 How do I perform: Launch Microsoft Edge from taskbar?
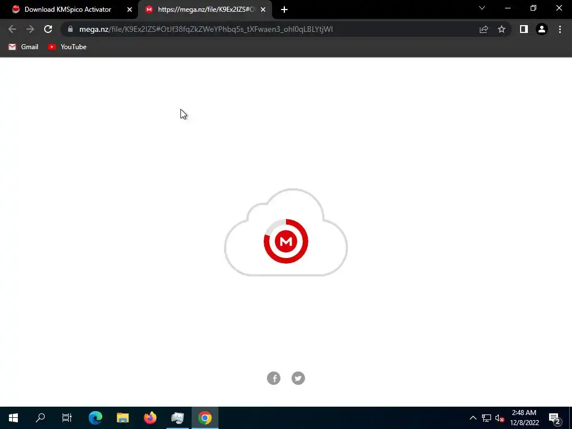click(x=96, y=418)
